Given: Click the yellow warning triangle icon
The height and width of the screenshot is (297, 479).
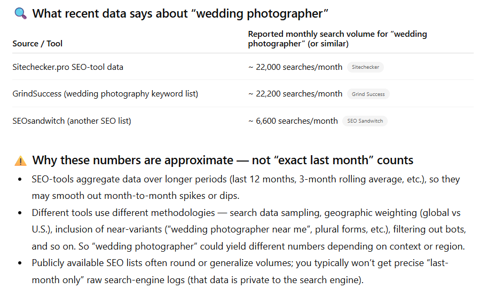Looking at the screenshot, I should [20, 160].
